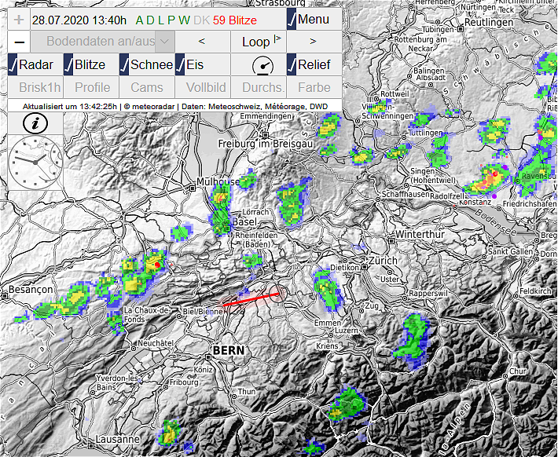Image resolution: width=558 pixels, height=457 pixels.
Task: Toggle the Radar layer checkbox
Action: pyautogui.click(x=35, y=64)
